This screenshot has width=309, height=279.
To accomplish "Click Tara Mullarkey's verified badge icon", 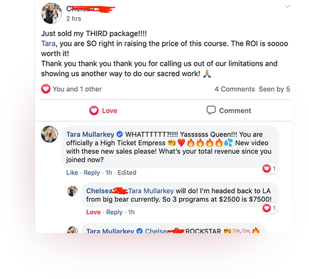I will 119,135.
